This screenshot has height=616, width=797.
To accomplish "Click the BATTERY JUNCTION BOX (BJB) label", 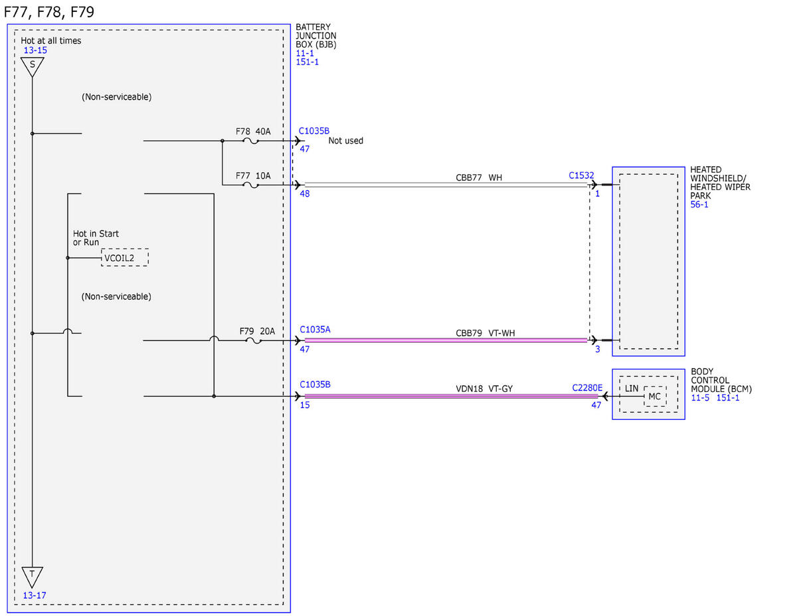I will coord(316,36).
